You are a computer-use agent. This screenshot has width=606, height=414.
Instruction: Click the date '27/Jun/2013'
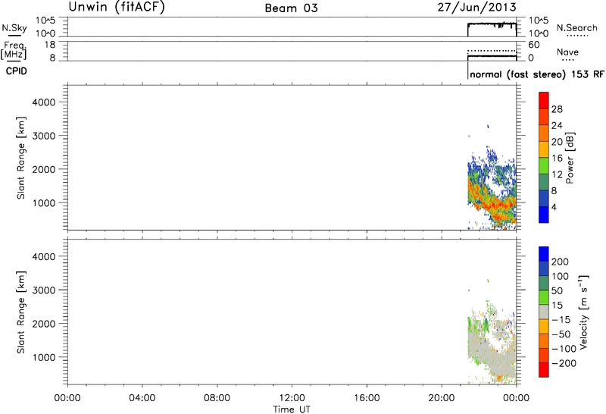[477, 8]
